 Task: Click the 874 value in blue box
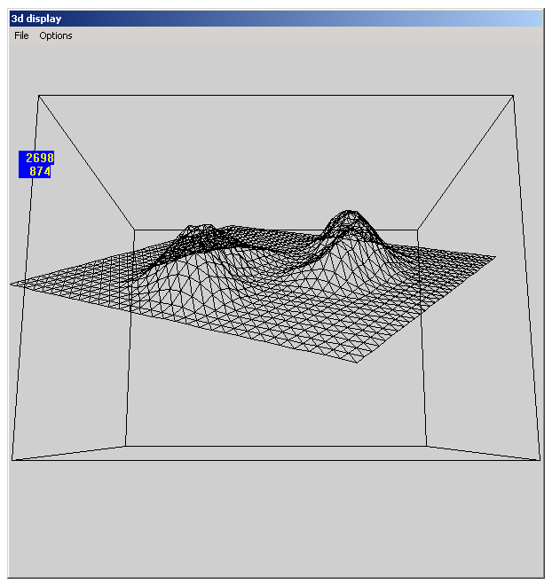(x=40, y=171)
